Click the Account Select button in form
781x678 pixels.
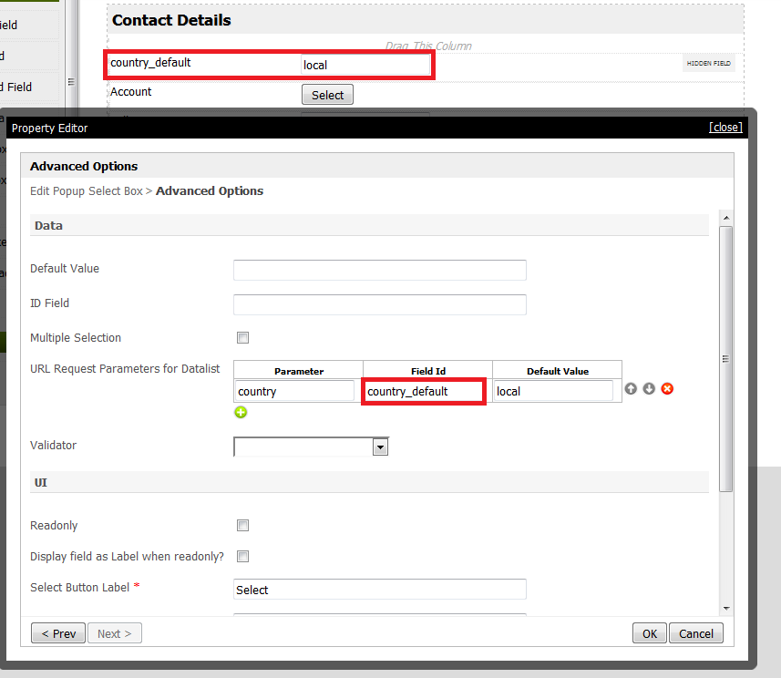click(327, 95)
